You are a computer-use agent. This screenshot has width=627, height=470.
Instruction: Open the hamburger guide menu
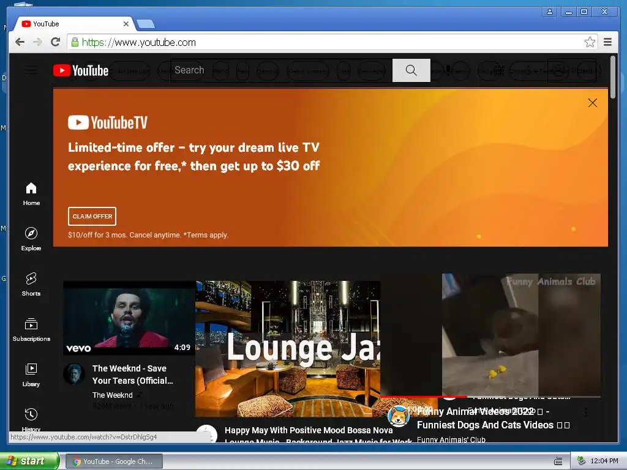click(31, 71)
